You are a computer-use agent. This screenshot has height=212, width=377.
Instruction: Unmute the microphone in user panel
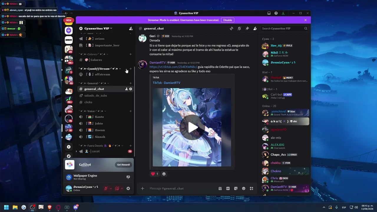pyautogui.click(x=106, y=188)
